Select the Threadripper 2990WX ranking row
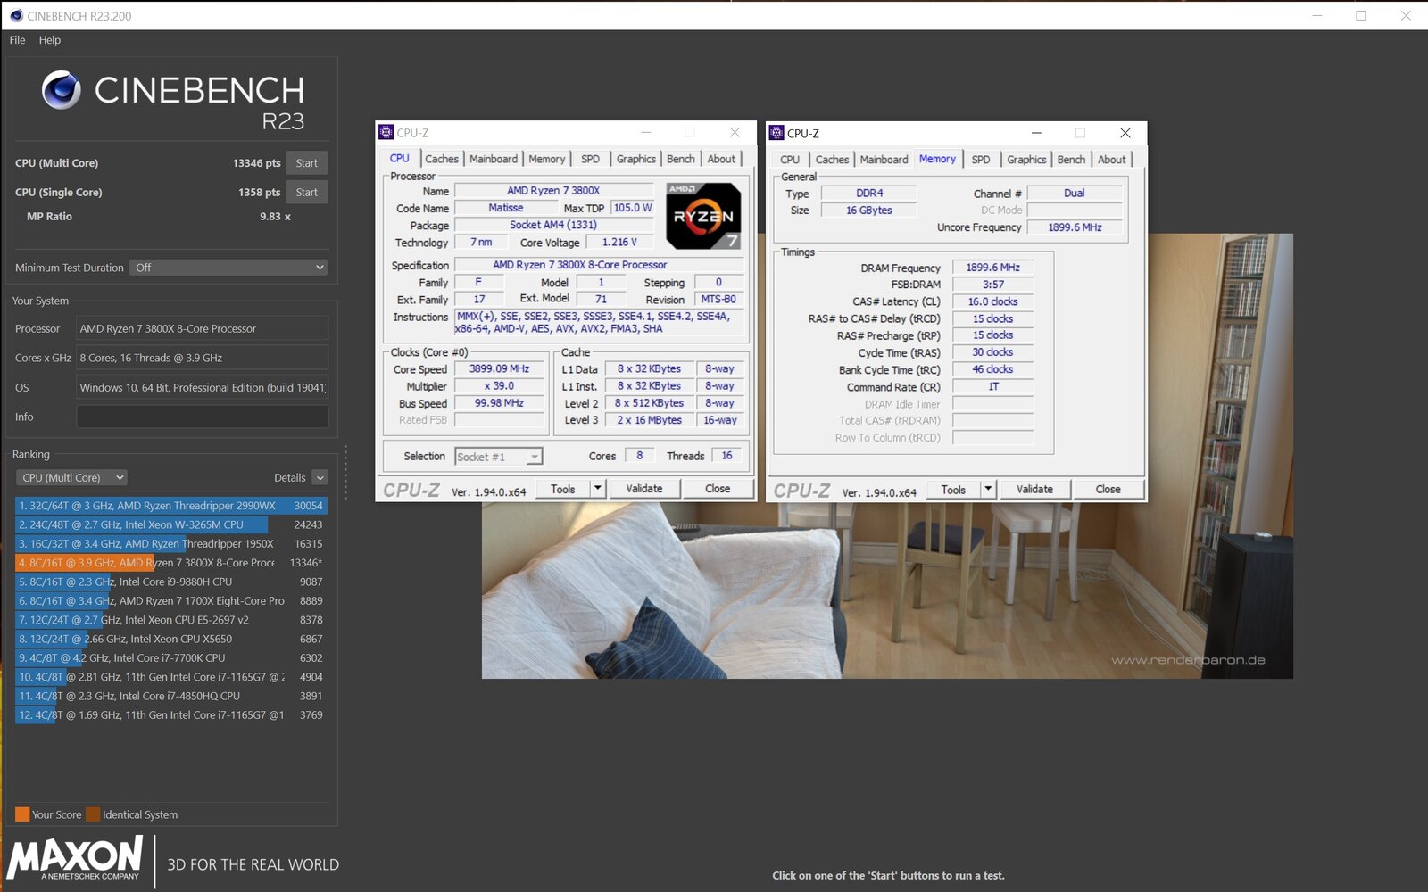 pos(171,506)
